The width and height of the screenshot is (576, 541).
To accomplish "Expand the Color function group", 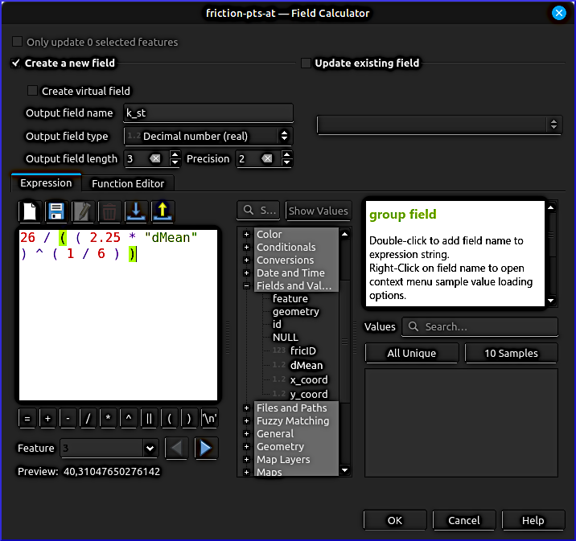I will (246, 234).
